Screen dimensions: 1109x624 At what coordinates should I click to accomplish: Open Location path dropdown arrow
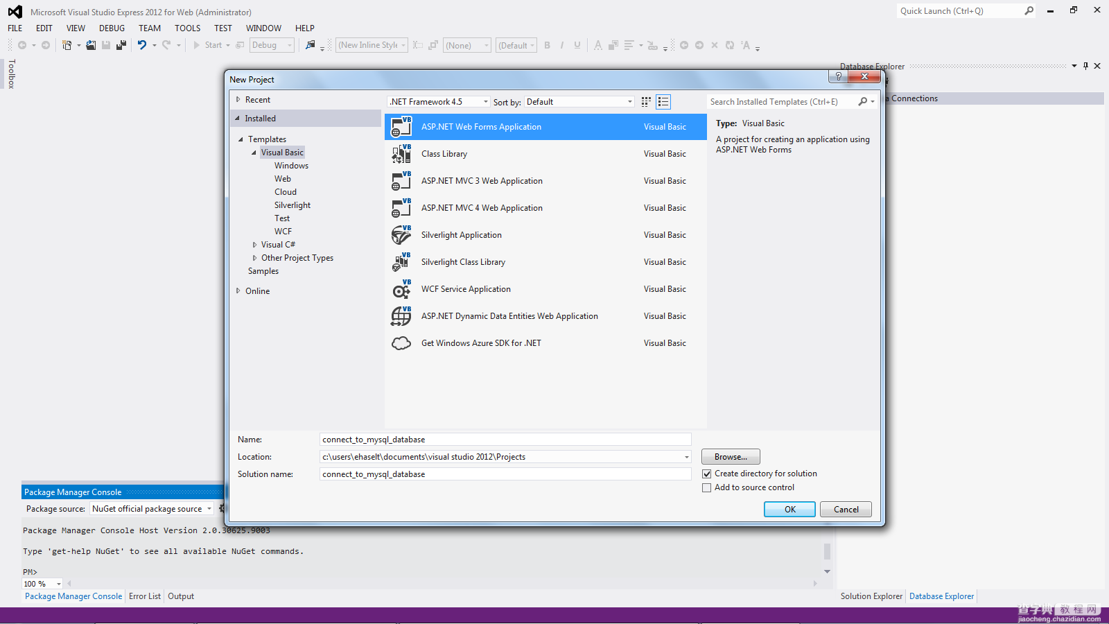click(686, 457)
